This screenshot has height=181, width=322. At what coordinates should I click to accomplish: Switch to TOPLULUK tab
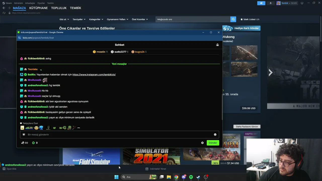[59, 8]
